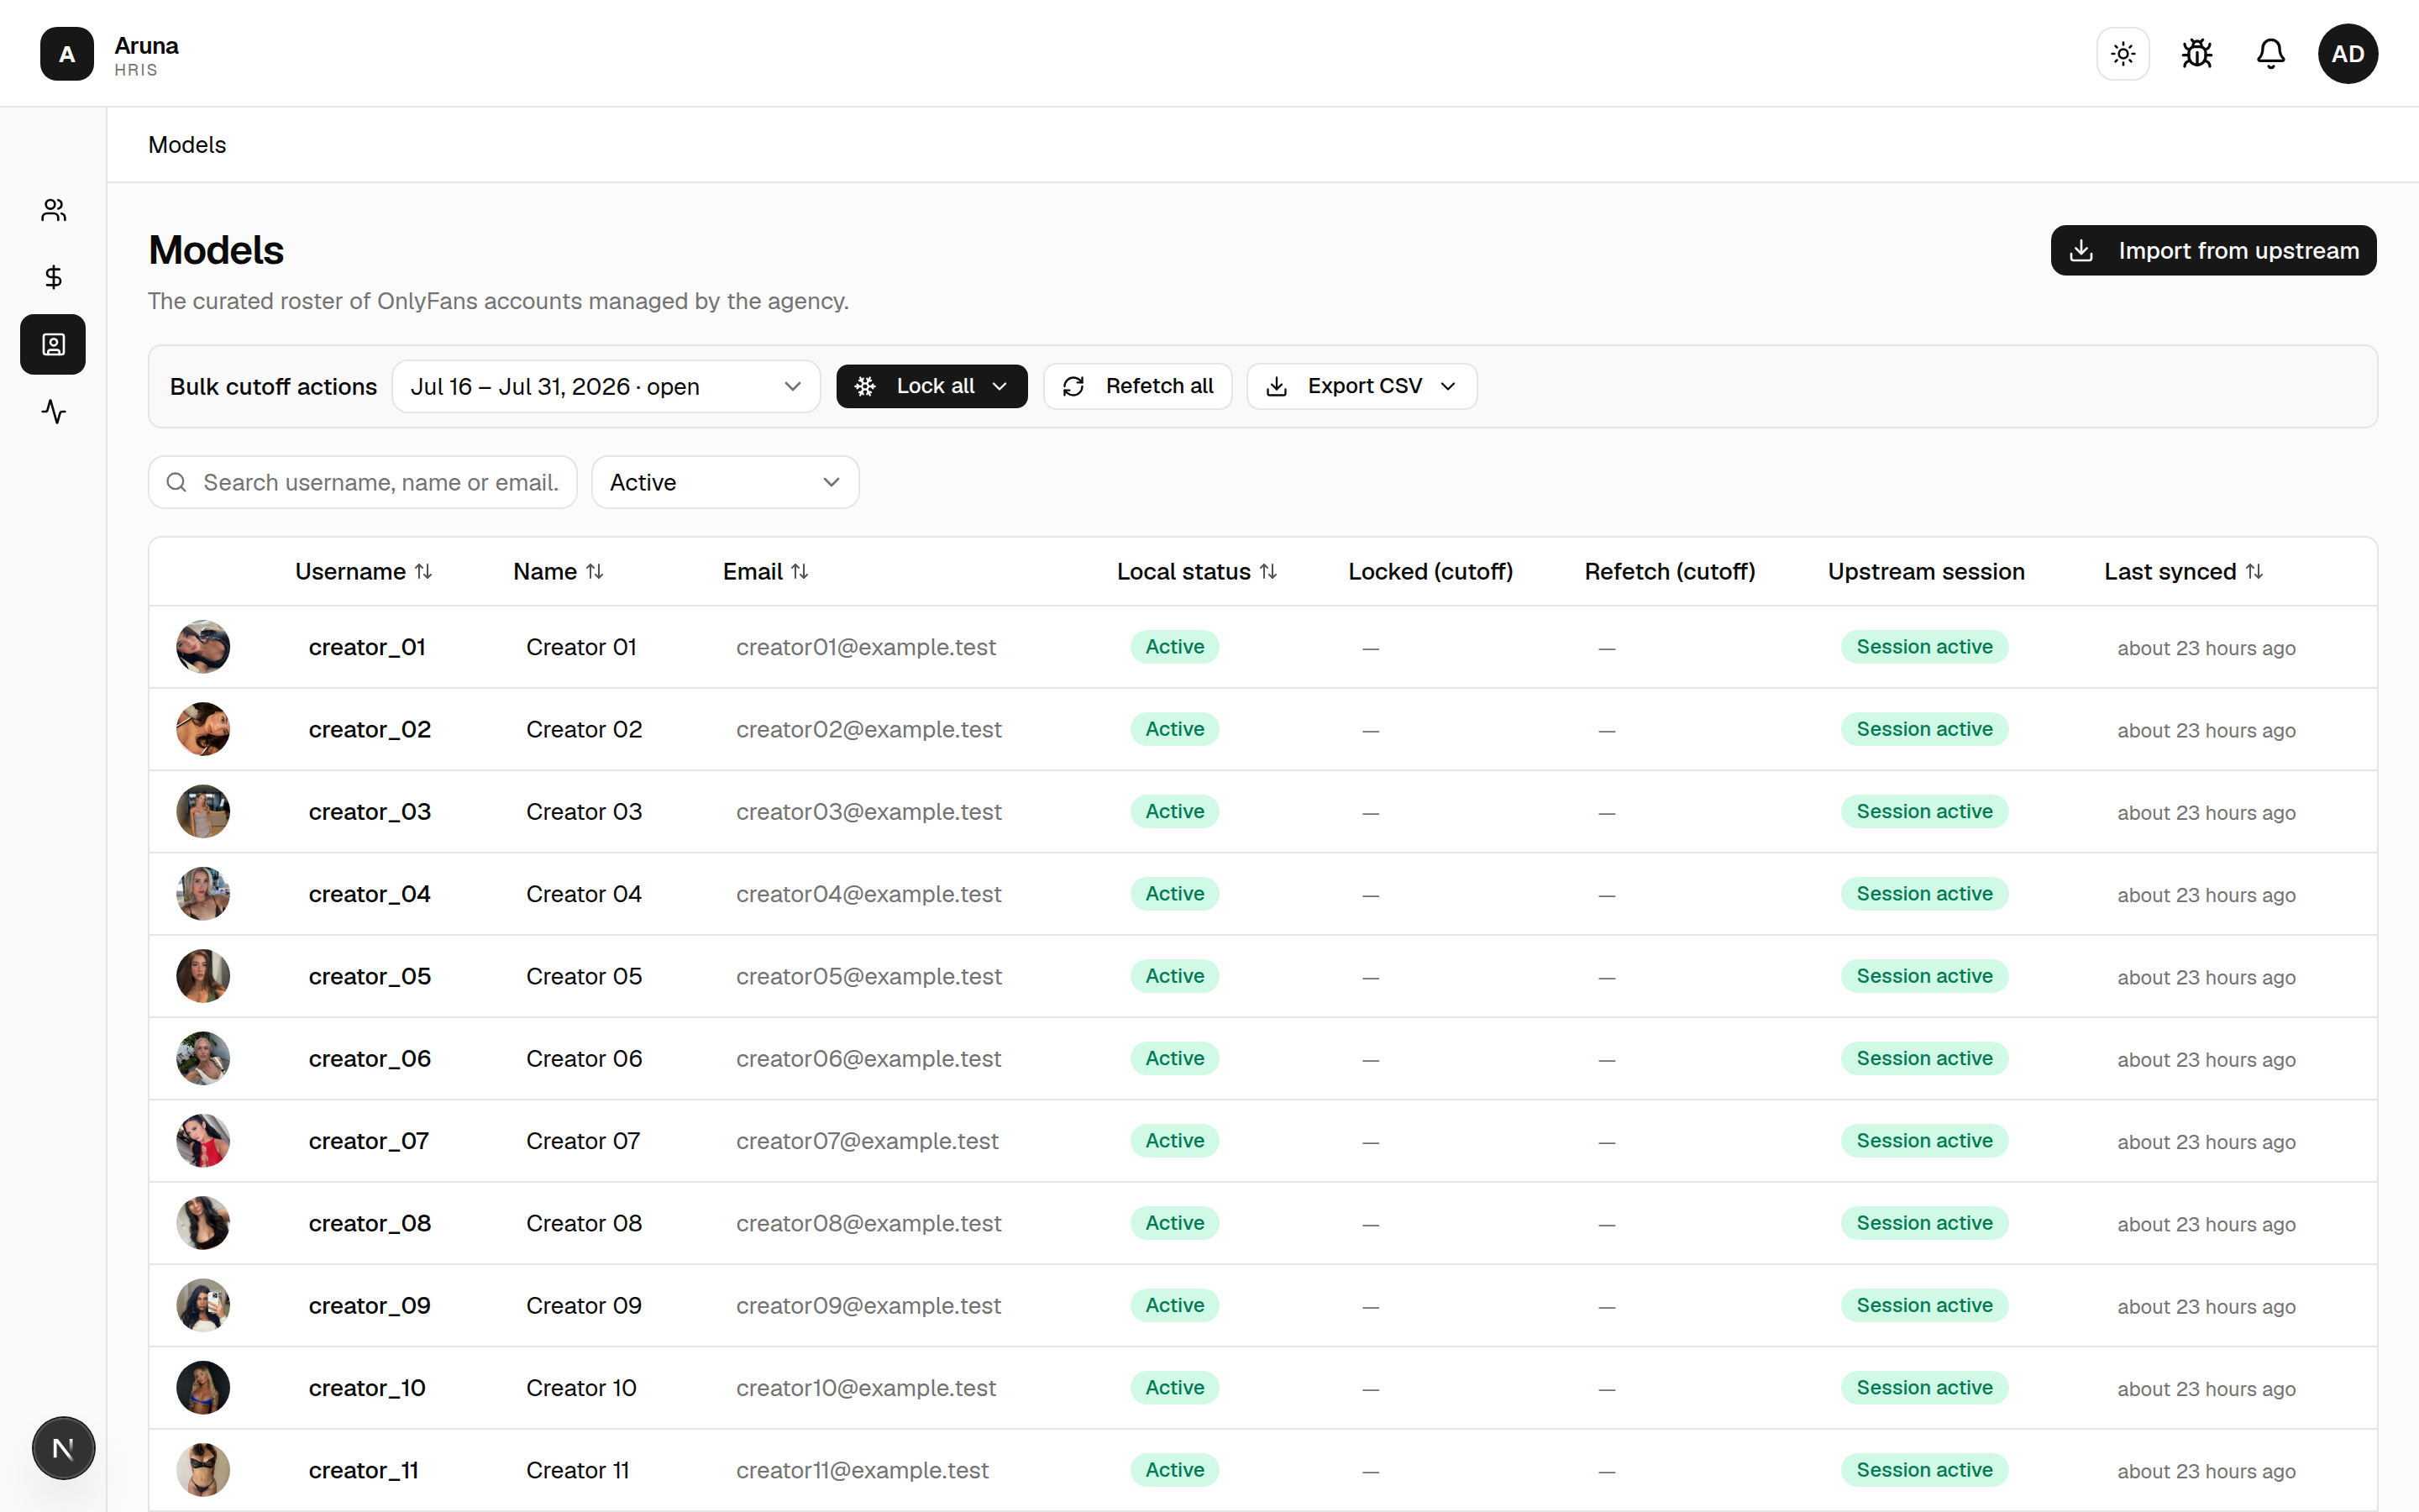Select the Models contact-card sidebar icon
This screenshot has width=2419, height=1512.
[53, 344]
